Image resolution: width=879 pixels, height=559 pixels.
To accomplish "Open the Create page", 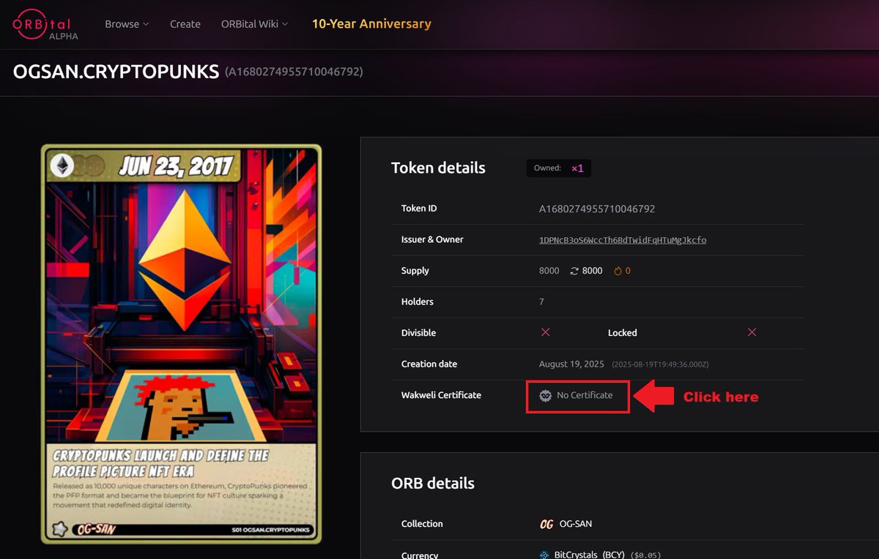I will coord(185,24).
